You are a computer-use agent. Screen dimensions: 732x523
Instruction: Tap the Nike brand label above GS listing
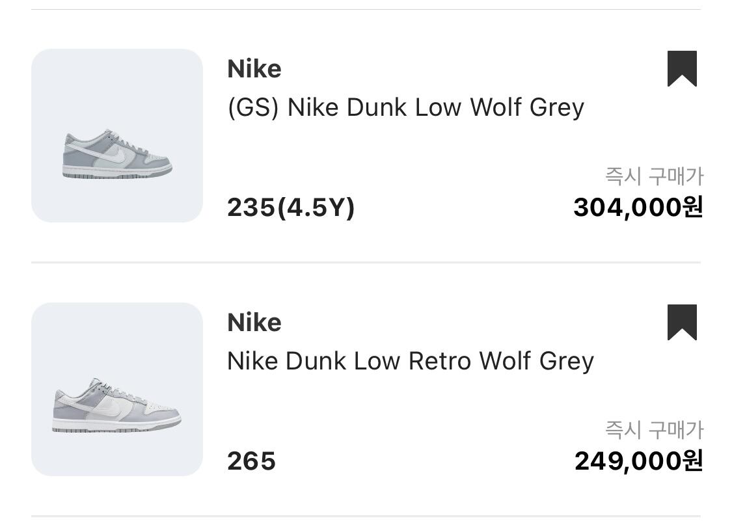(x=254, y=69)
